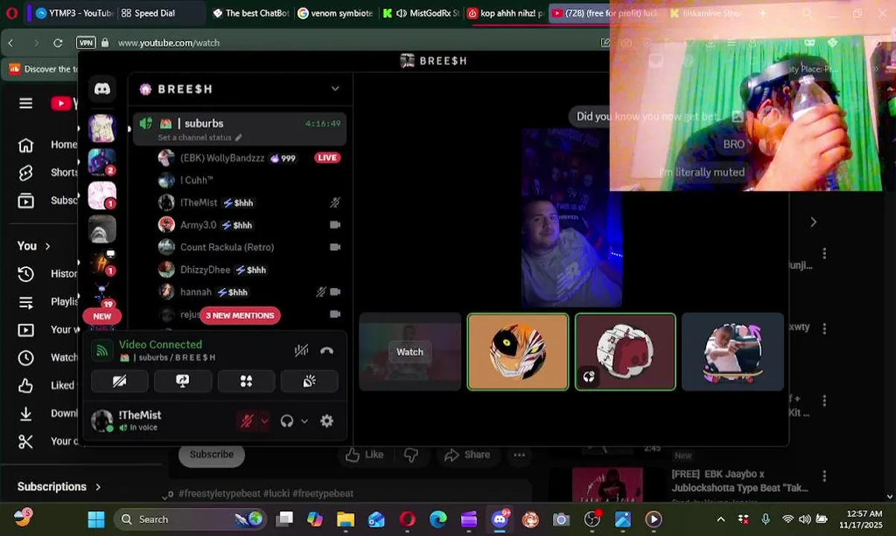
Task: Jump to 3 NEW MENTIONS
Action: [240, 316]
